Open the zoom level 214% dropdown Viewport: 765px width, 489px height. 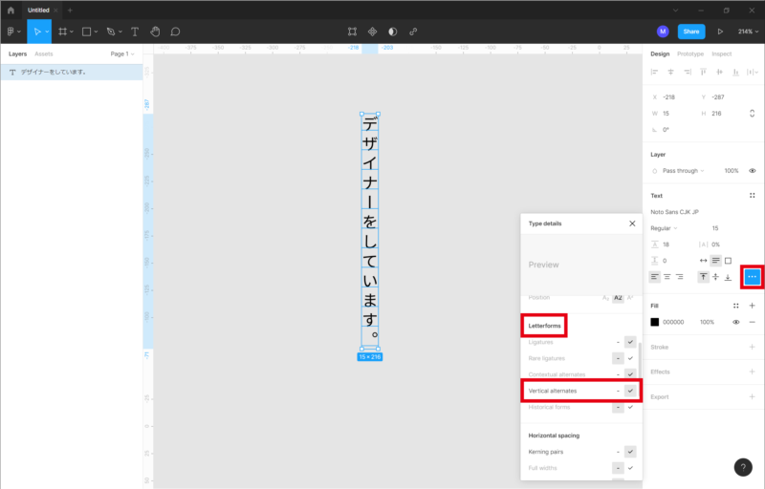747,32
